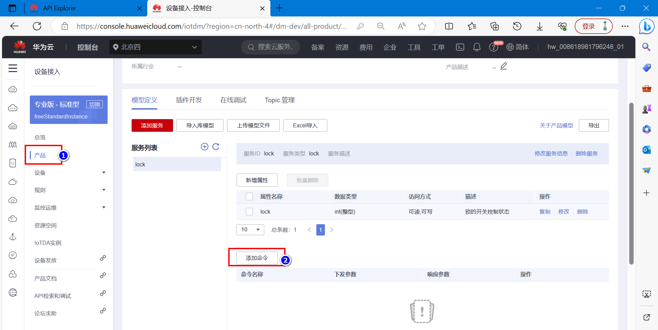Click 修改 for the lock attribute
The image size is (658, 330).
564,212
